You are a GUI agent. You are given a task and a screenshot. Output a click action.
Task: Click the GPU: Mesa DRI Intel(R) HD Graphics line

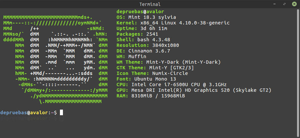[x=194, y=90]
